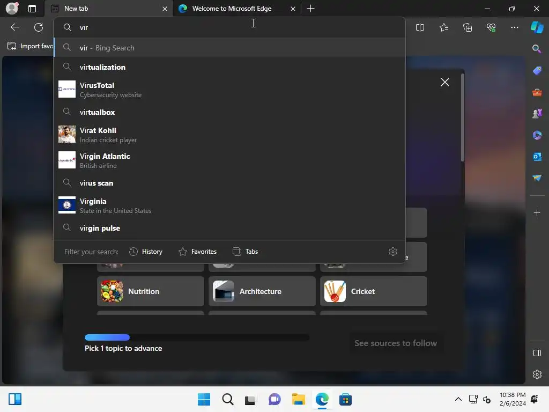
Task: Click the address bar text field
Action: (x=229, y=27)
